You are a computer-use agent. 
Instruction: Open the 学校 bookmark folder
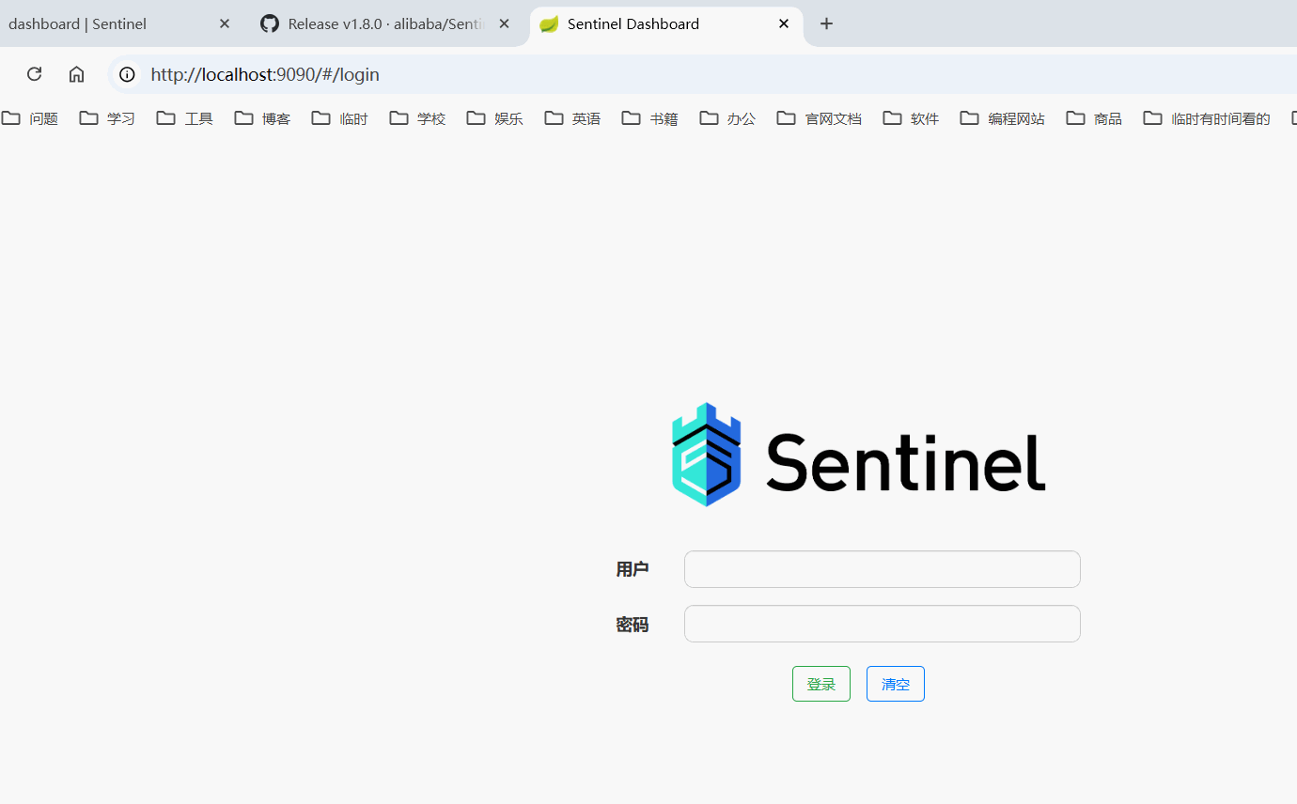(418, 118)
